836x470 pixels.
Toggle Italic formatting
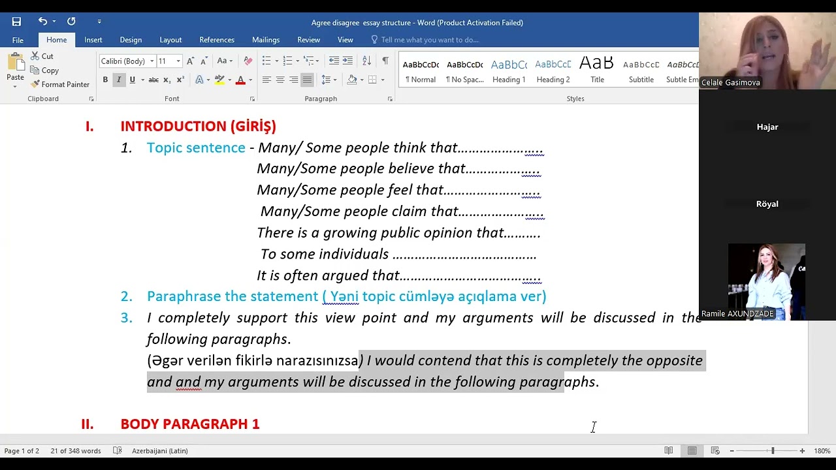tap(118, 80)
